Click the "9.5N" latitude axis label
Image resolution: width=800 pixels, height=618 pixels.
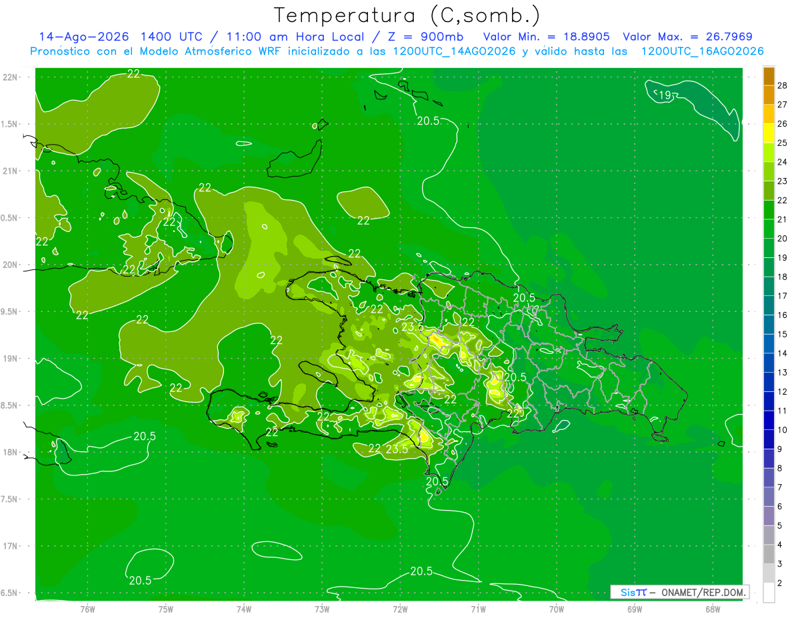coord(9,312)
